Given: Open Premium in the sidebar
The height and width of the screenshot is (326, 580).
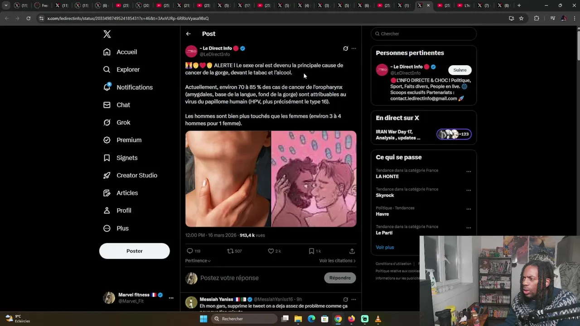Looking at the screenshot, I should (122, 140).
